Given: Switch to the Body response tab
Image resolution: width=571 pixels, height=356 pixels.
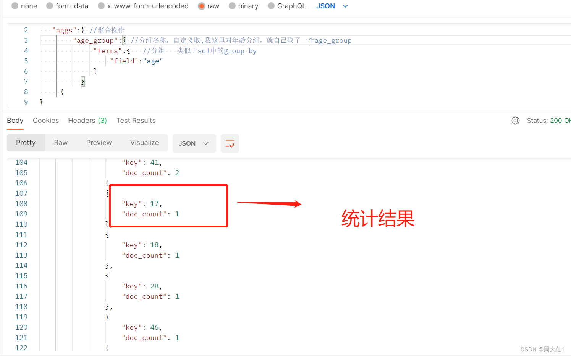Looking at the screenshot, I should [15, 121].
